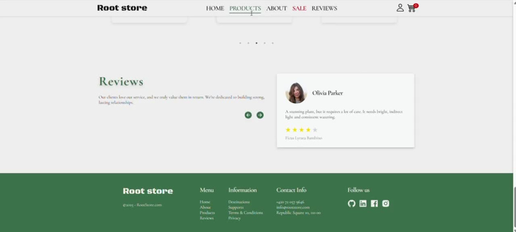Show the previous review with left arrow

(x=248, y=115)
